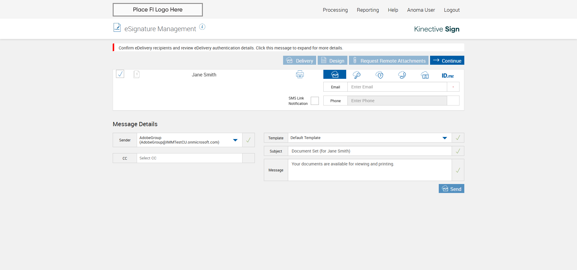The width and height of the screenshot is (577, 270).
Task: Open the Reporting menu
Action: click(x=368, y=10)
